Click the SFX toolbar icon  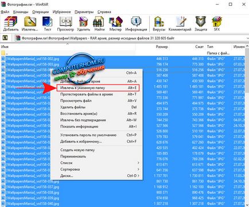tap(217, 24)
